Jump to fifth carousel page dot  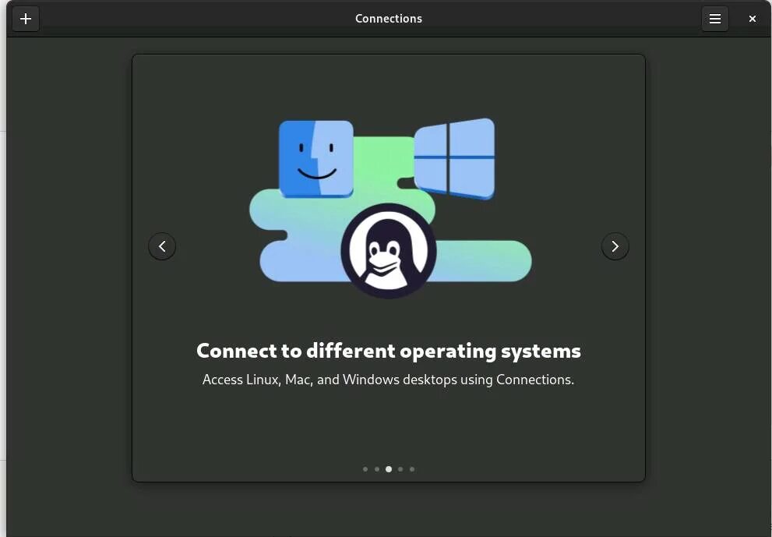click(x=412, y=469)
